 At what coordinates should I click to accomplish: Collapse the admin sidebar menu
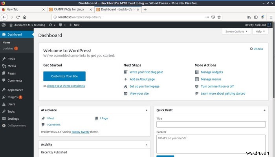pyautogui.click(x=14, y=126)
